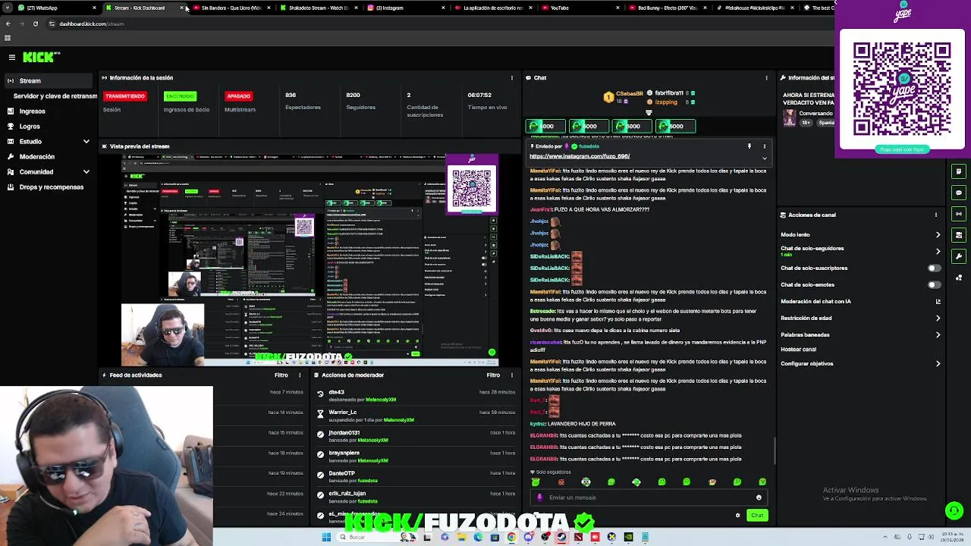Viewport: 971px width, 546px height.
Task: Send message with the Chat button
Action: tap(757, 516)
